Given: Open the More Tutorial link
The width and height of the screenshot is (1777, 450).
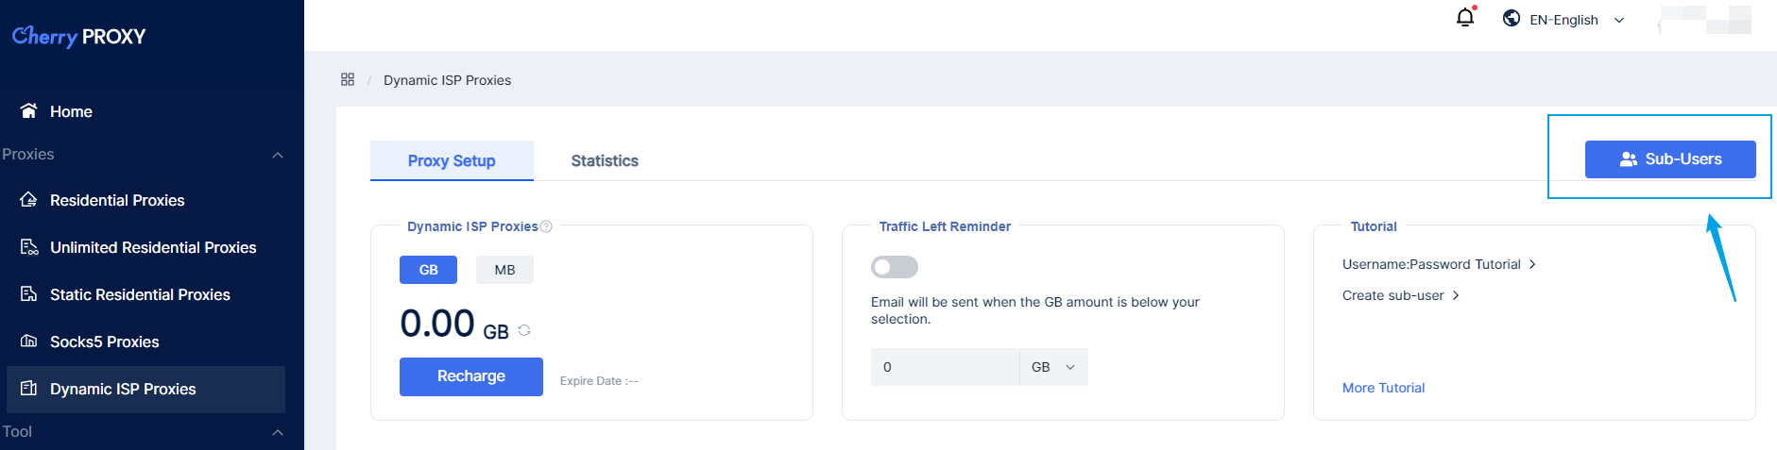Looking at the screenshot, I should pos(1383,388).
